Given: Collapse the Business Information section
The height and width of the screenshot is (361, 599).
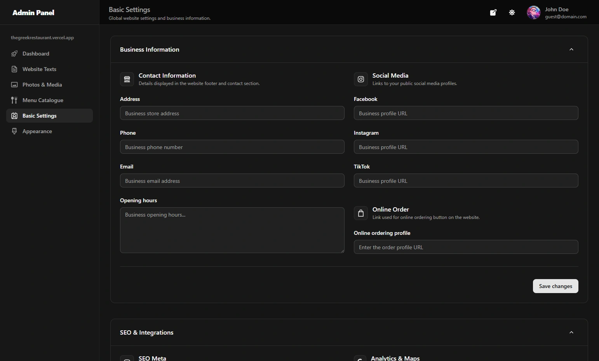Looking at the screenshot, I should 571,49.
